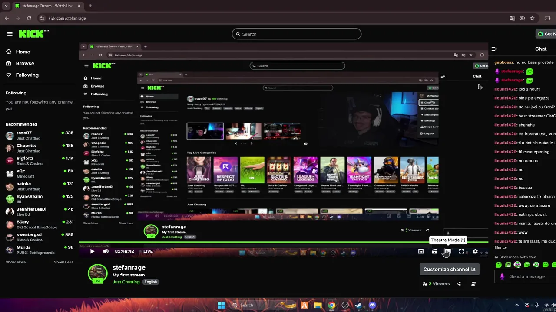Screen dimensions: 556x312
Task: Insert the pink-eyed green emote
Action: [x=517, y=265]
